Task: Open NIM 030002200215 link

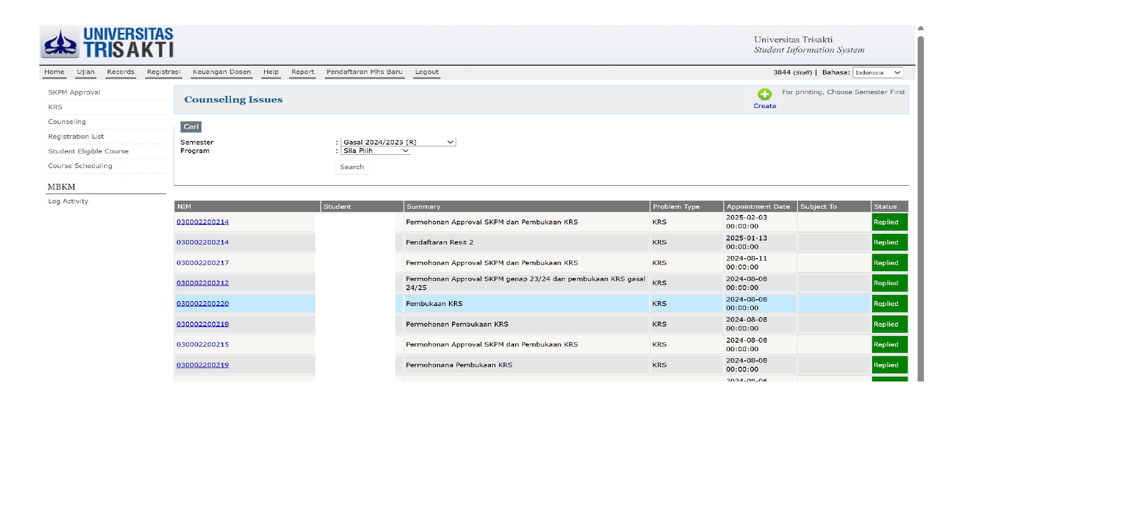Action: (203, 344)
